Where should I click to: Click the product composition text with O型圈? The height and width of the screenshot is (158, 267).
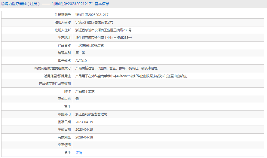(117, 68)
